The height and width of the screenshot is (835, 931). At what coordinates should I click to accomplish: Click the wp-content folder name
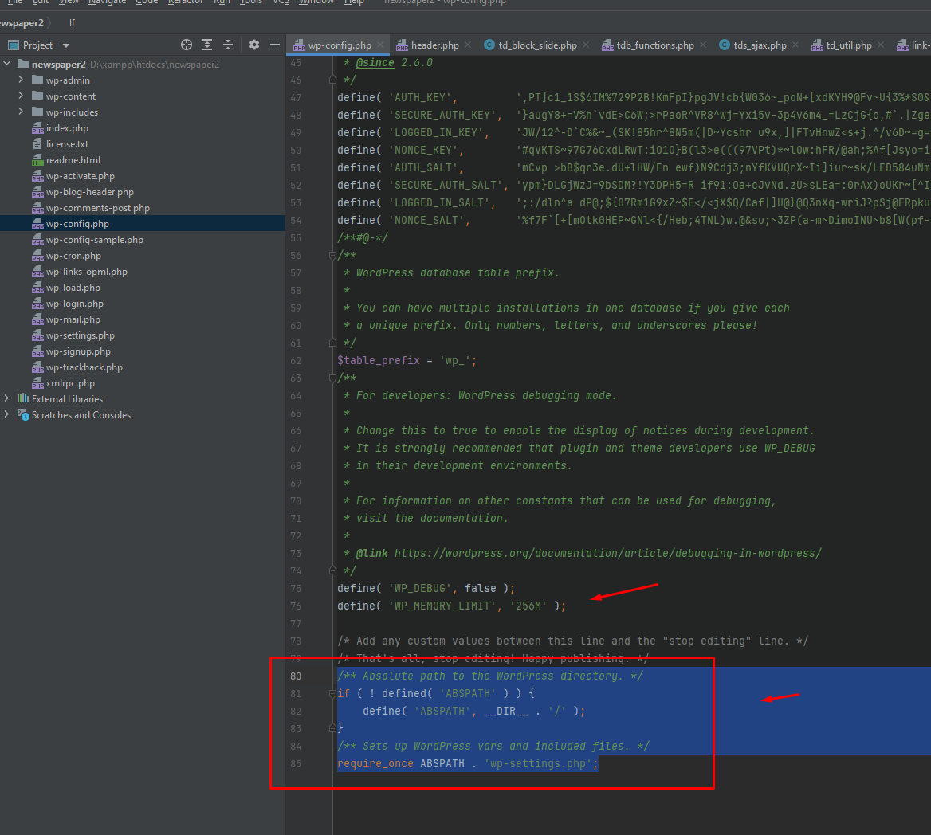71,96
